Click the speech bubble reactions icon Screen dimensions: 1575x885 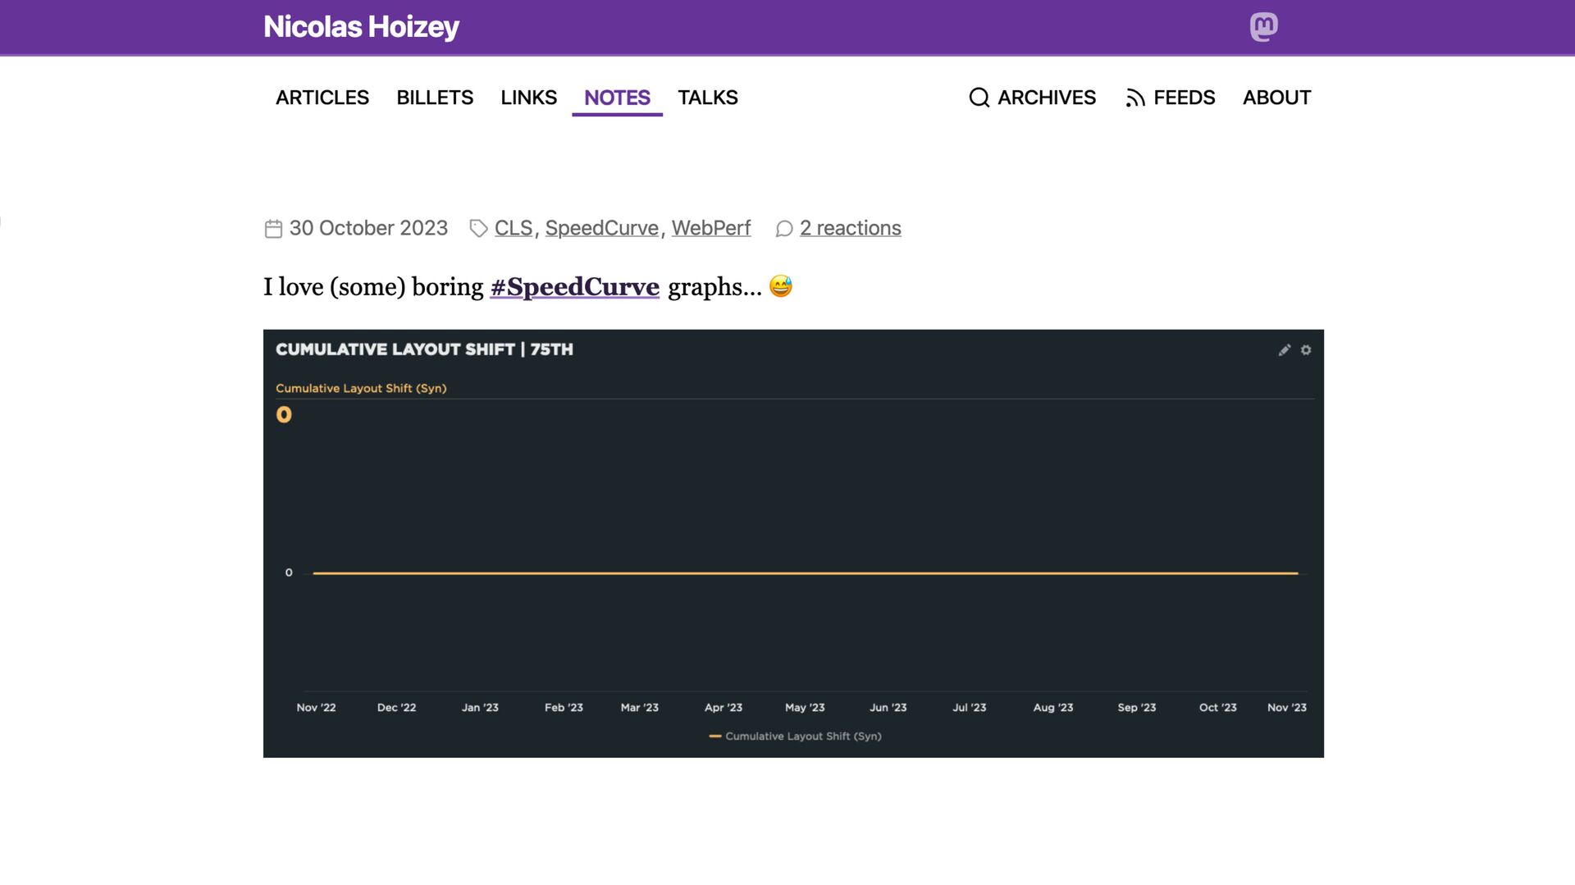pos(784,229)
